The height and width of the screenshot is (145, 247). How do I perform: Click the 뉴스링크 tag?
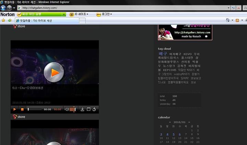click(169, 66)
